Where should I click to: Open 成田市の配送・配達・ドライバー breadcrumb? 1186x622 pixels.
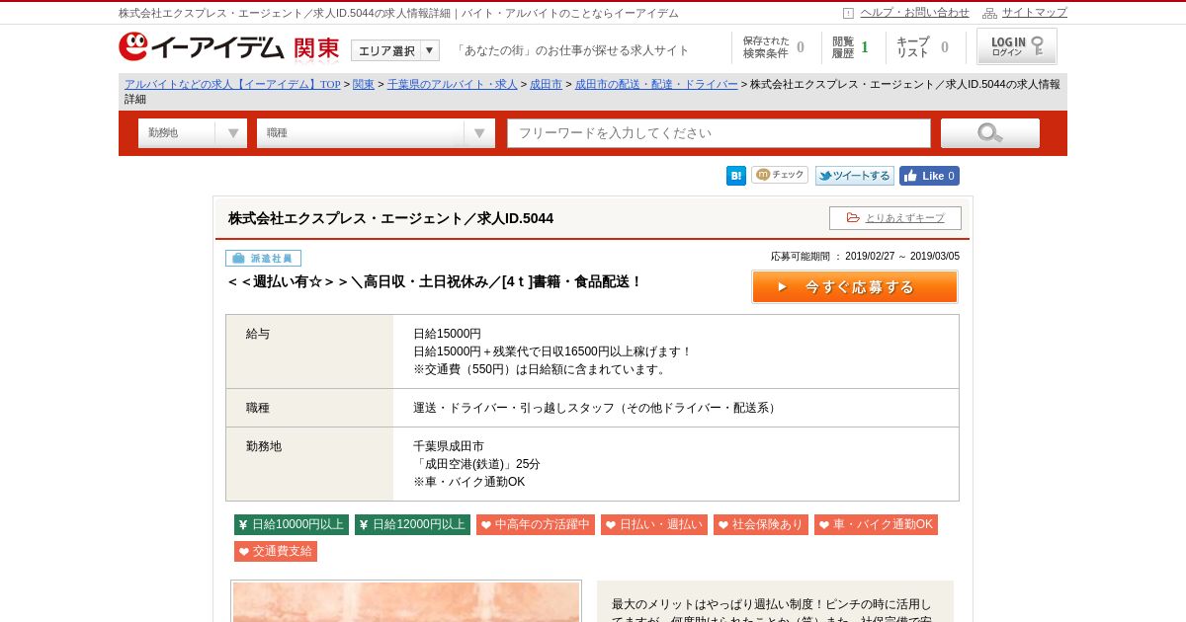pyautogui.click(x=656, y=84)
